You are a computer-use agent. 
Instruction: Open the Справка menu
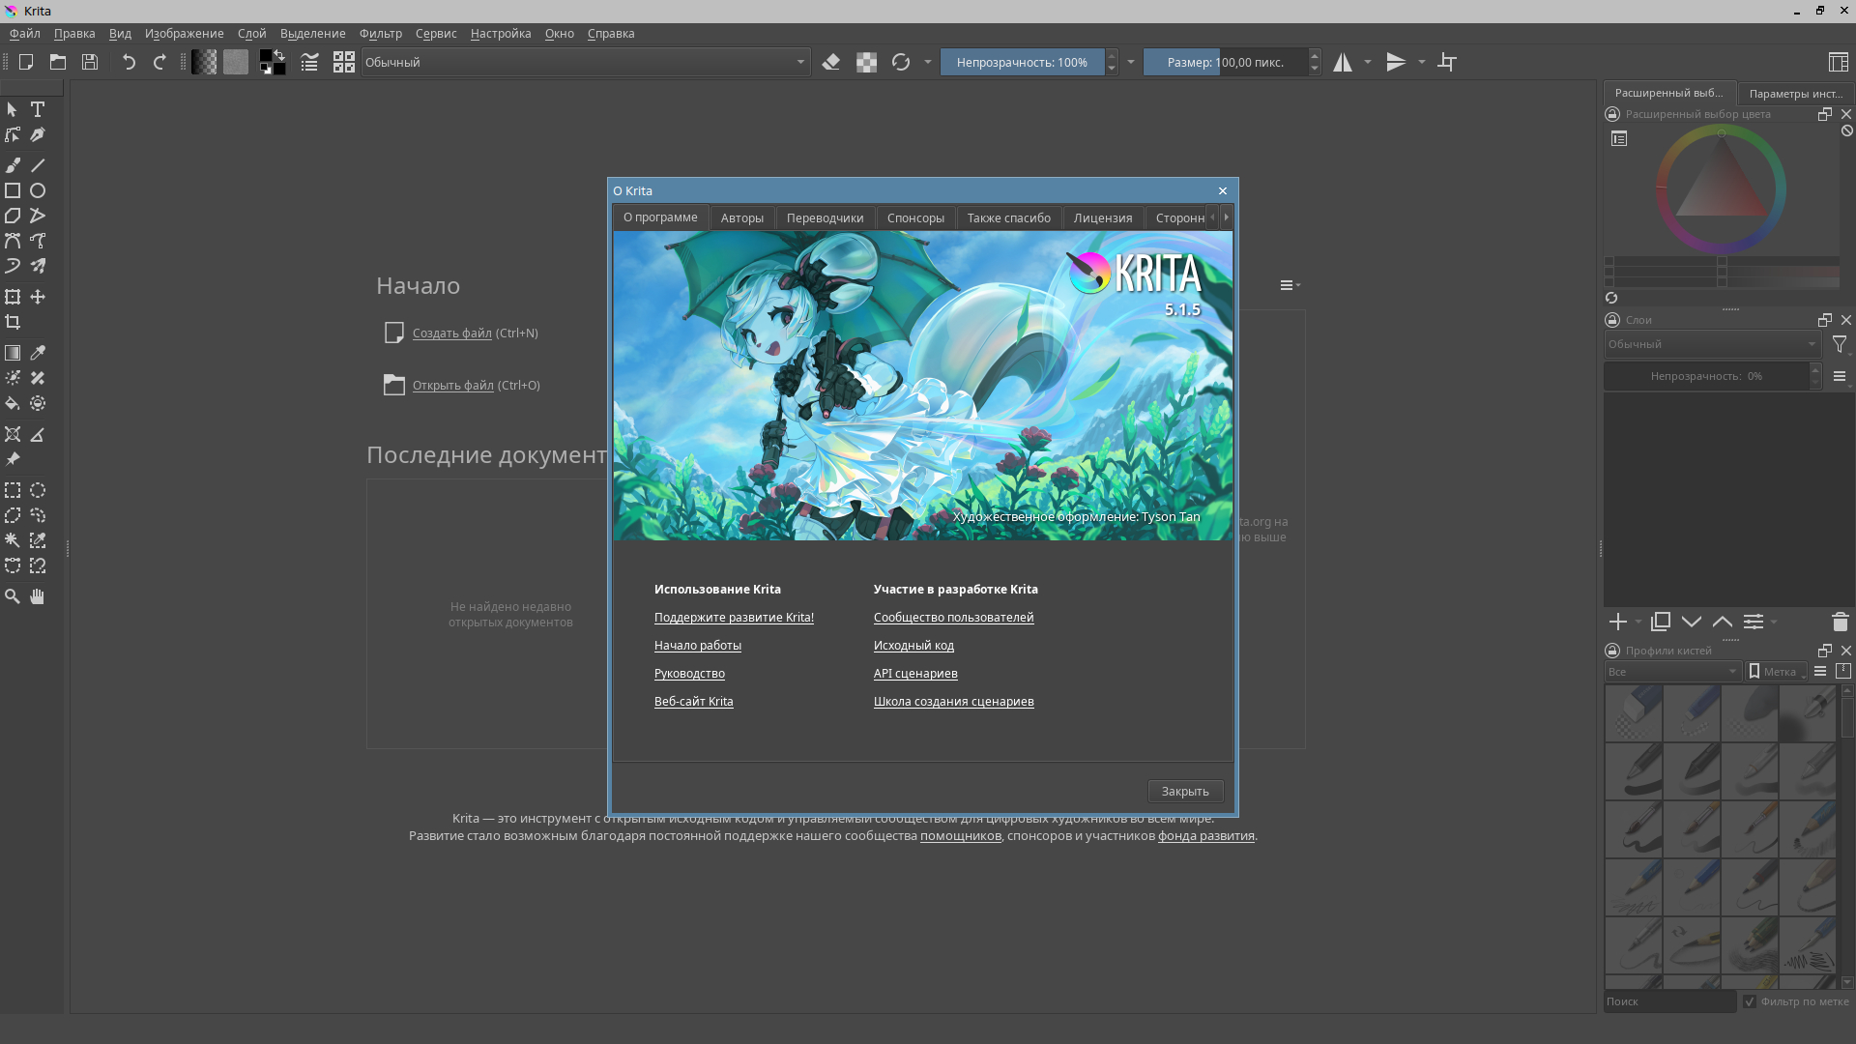(611, 34)
